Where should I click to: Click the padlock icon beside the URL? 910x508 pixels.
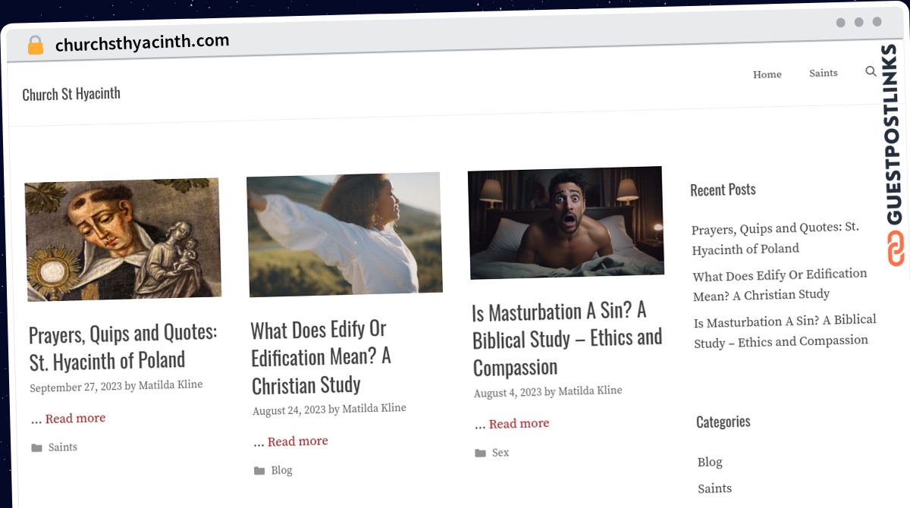[36, 45]
